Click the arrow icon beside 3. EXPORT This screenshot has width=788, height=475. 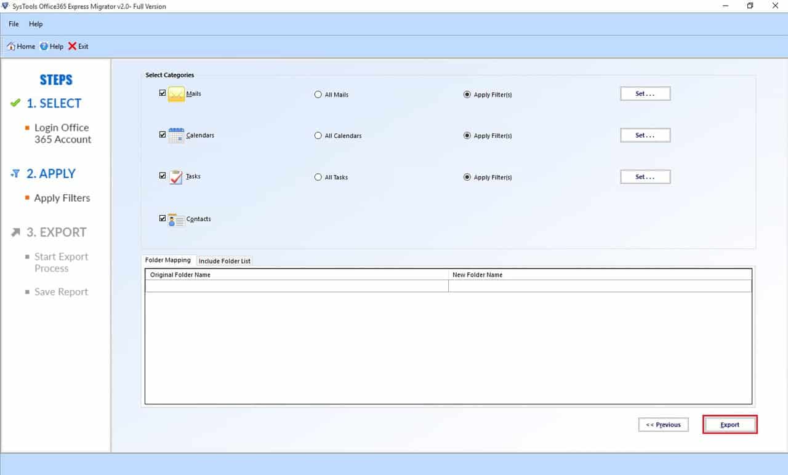(x=16, y=232)
